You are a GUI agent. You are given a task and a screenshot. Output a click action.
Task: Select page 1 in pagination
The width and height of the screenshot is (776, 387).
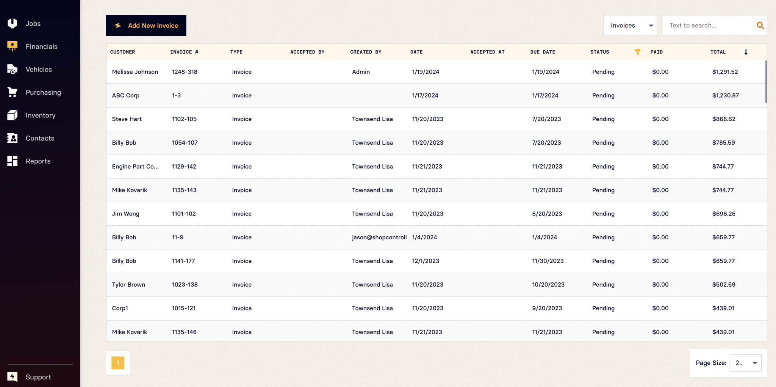118,363
